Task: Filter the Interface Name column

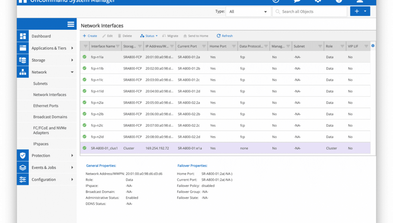Action: [x=118, y=46]
